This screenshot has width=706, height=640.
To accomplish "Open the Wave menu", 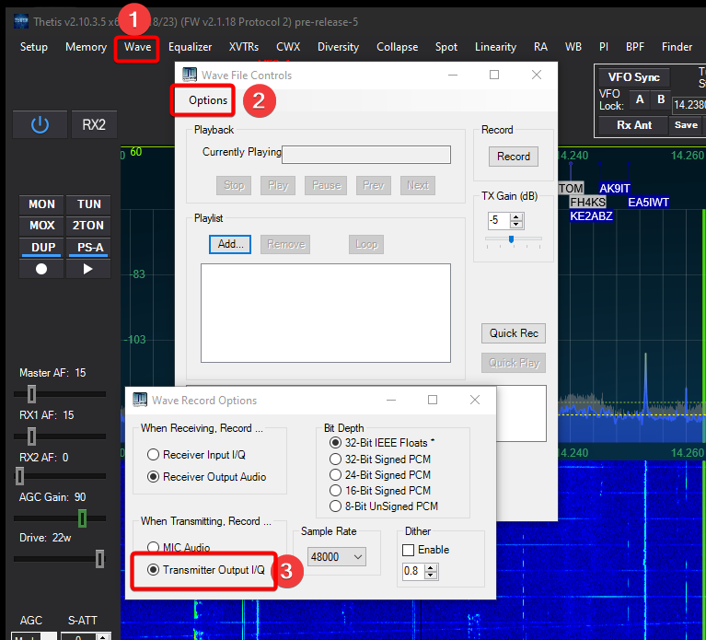I will pyautogui.click(x=137, y=47).
